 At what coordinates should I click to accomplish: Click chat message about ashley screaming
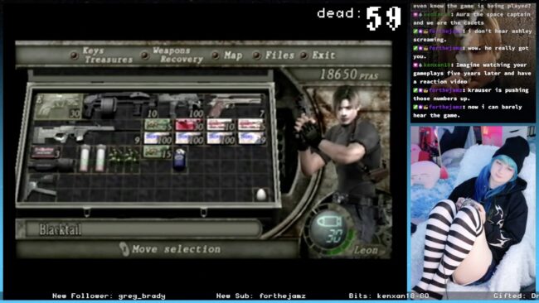(473, 36)
